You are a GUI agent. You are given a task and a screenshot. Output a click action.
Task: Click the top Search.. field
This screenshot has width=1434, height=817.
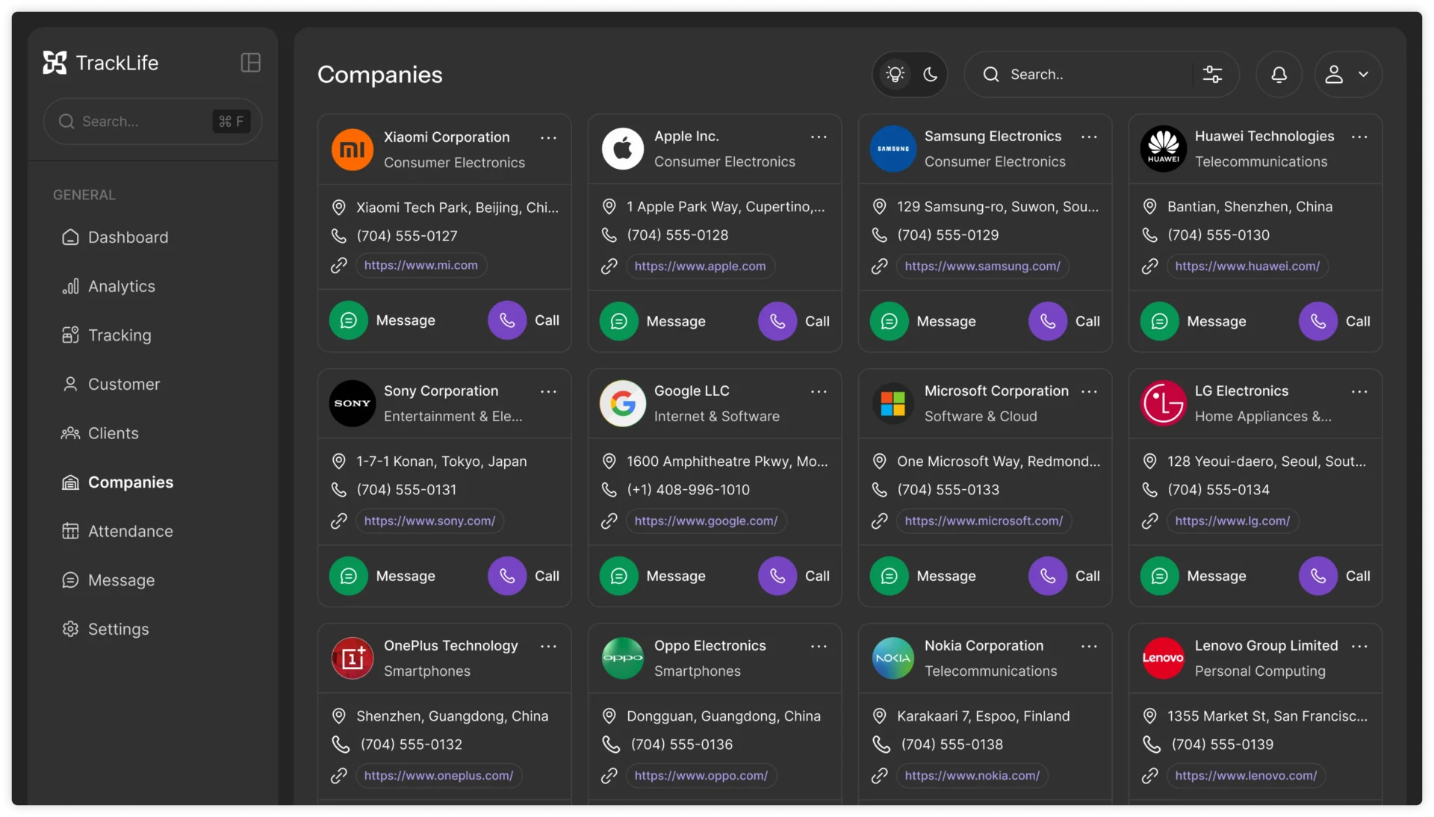[x=1083, y=75]
